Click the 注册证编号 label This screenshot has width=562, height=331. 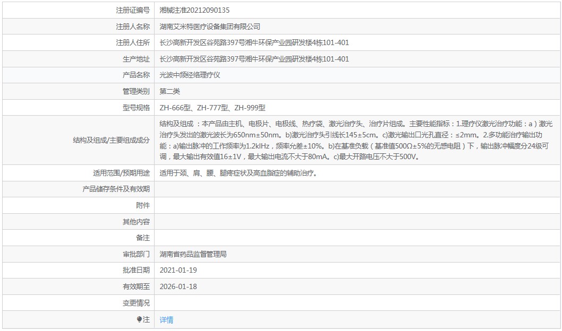(133, 11)
